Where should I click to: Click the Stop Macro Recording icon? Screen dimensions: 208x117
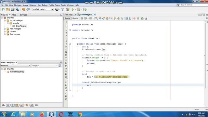point(138,19)
